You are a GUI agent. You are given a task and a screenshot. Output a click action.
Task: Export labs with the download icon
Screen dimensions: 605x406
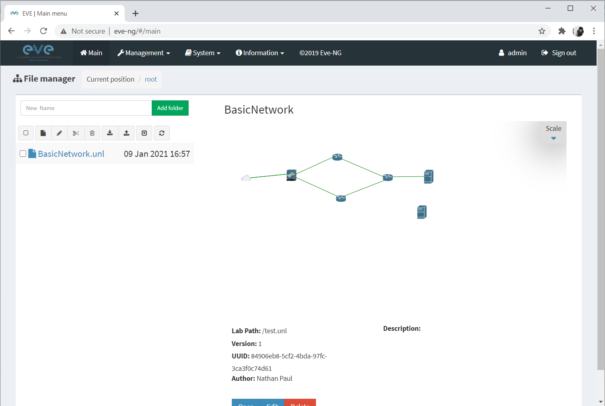[x=110, y=133]
